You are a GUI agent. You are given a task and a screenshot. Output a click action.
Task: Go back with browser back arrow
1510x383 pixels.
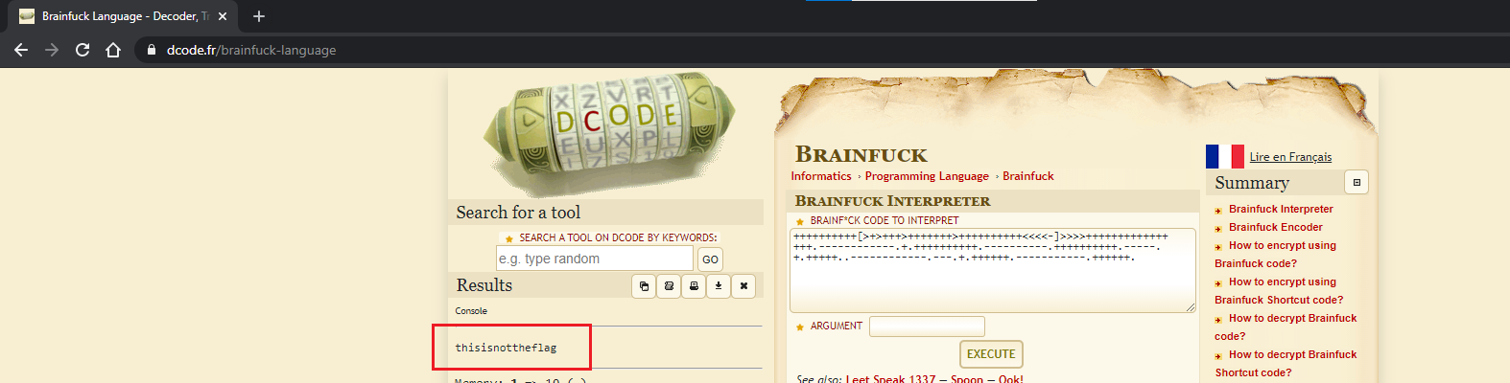[21, 50]
